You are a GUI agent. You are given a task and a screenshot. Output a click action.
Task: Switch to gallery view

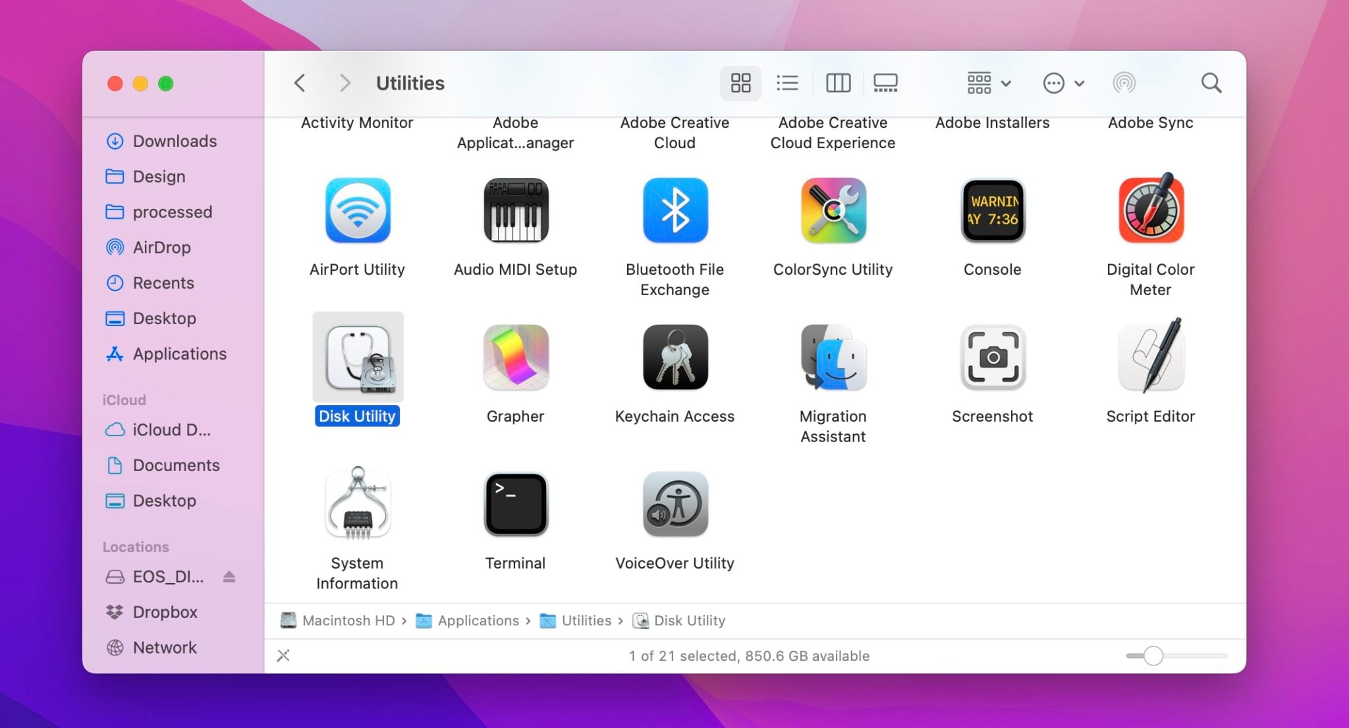tap(885, 83)
